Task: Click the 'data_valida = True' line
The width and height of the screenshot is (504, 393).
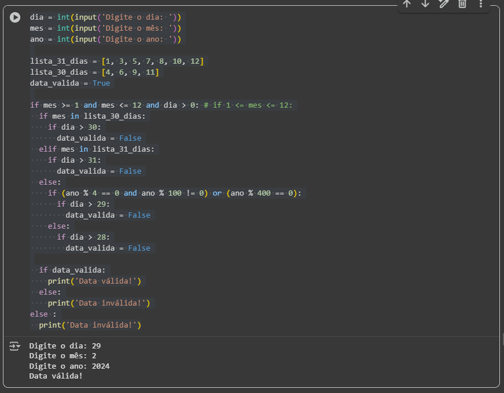Action: click(70, 83)
